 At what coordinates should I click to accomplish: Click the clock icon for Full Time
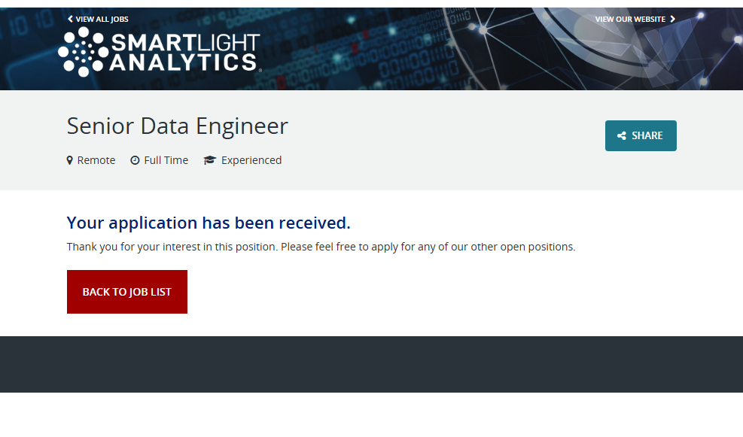[135, 160]
